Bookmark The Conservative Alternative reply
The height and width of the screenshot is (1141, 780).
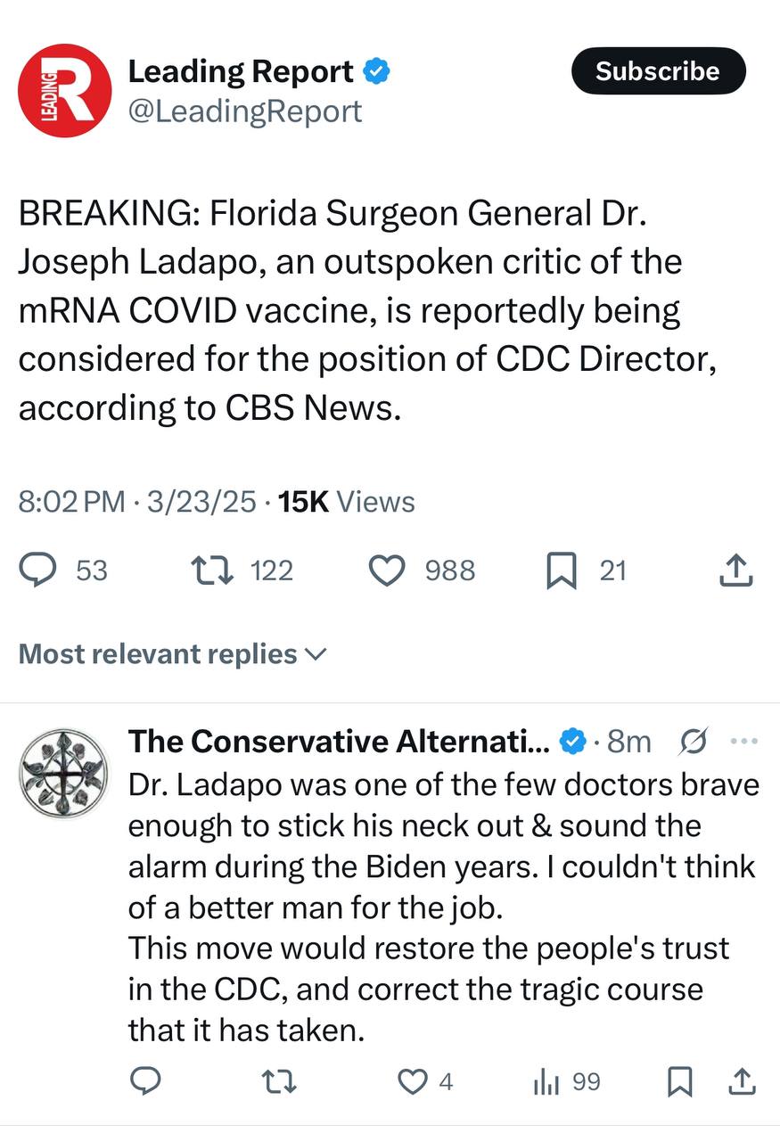(680, 1082)
